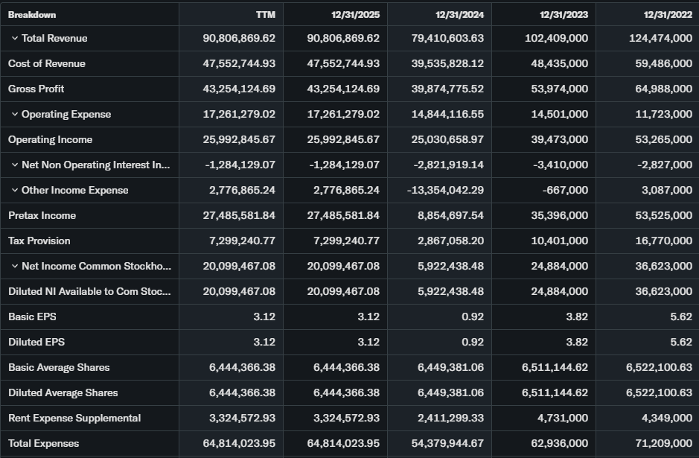This screenshot has width=699, height=458.
Task: Expand the Total Revenue row chevron
Action: (x=15, y=39)
